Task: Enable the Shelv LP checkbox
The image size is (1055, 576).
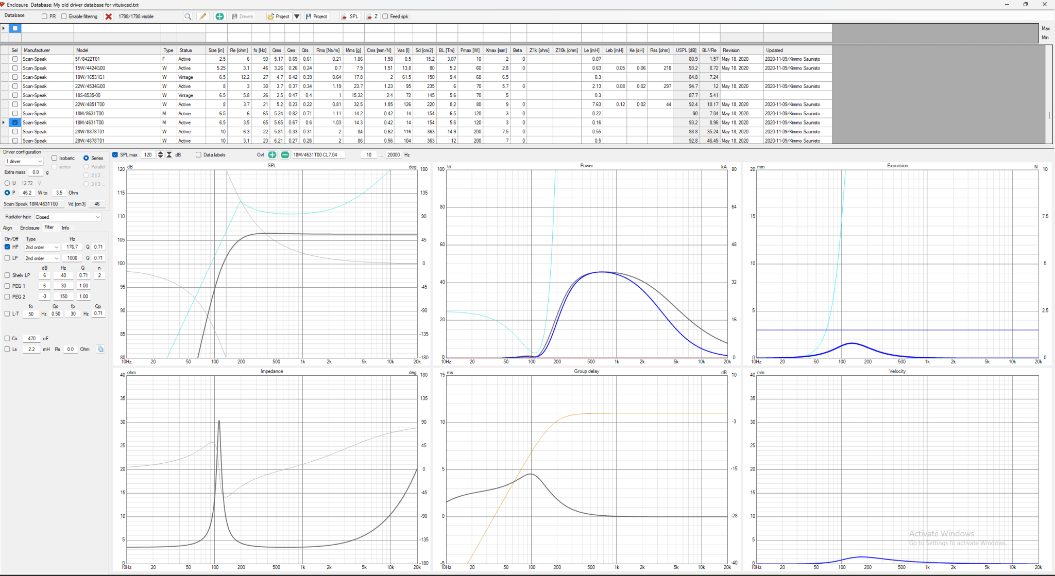Action: pos(7,275)
